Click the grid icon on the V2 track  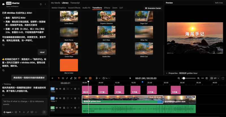click(75, 89)
